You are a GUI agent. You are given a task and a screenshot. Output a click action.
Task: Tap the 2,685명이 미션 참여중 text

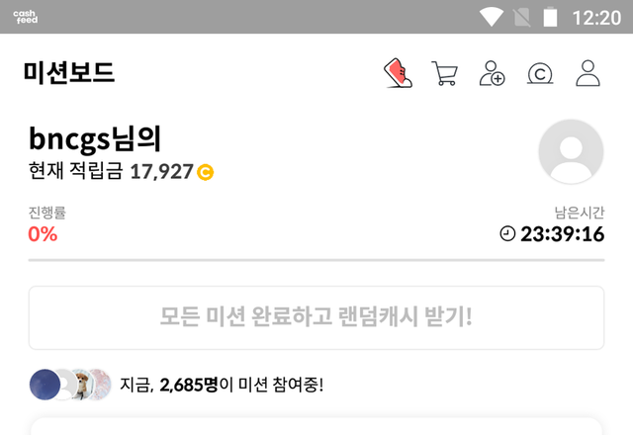[x=222, y=385]
